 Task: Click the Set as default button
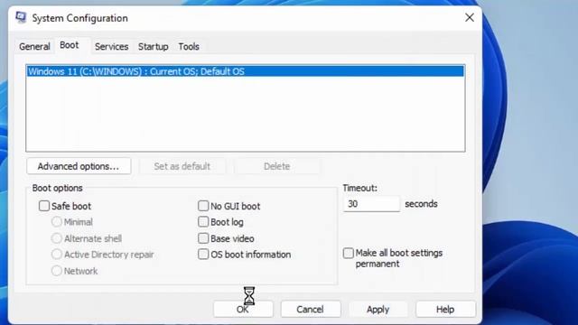click(x=182, y=166)
